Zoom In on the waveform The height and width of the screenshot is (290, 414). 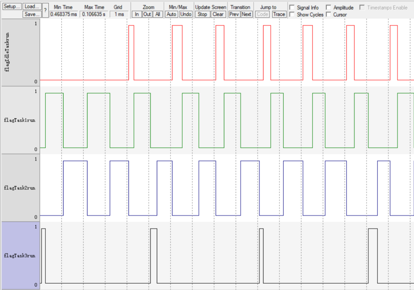pos(137,14)
